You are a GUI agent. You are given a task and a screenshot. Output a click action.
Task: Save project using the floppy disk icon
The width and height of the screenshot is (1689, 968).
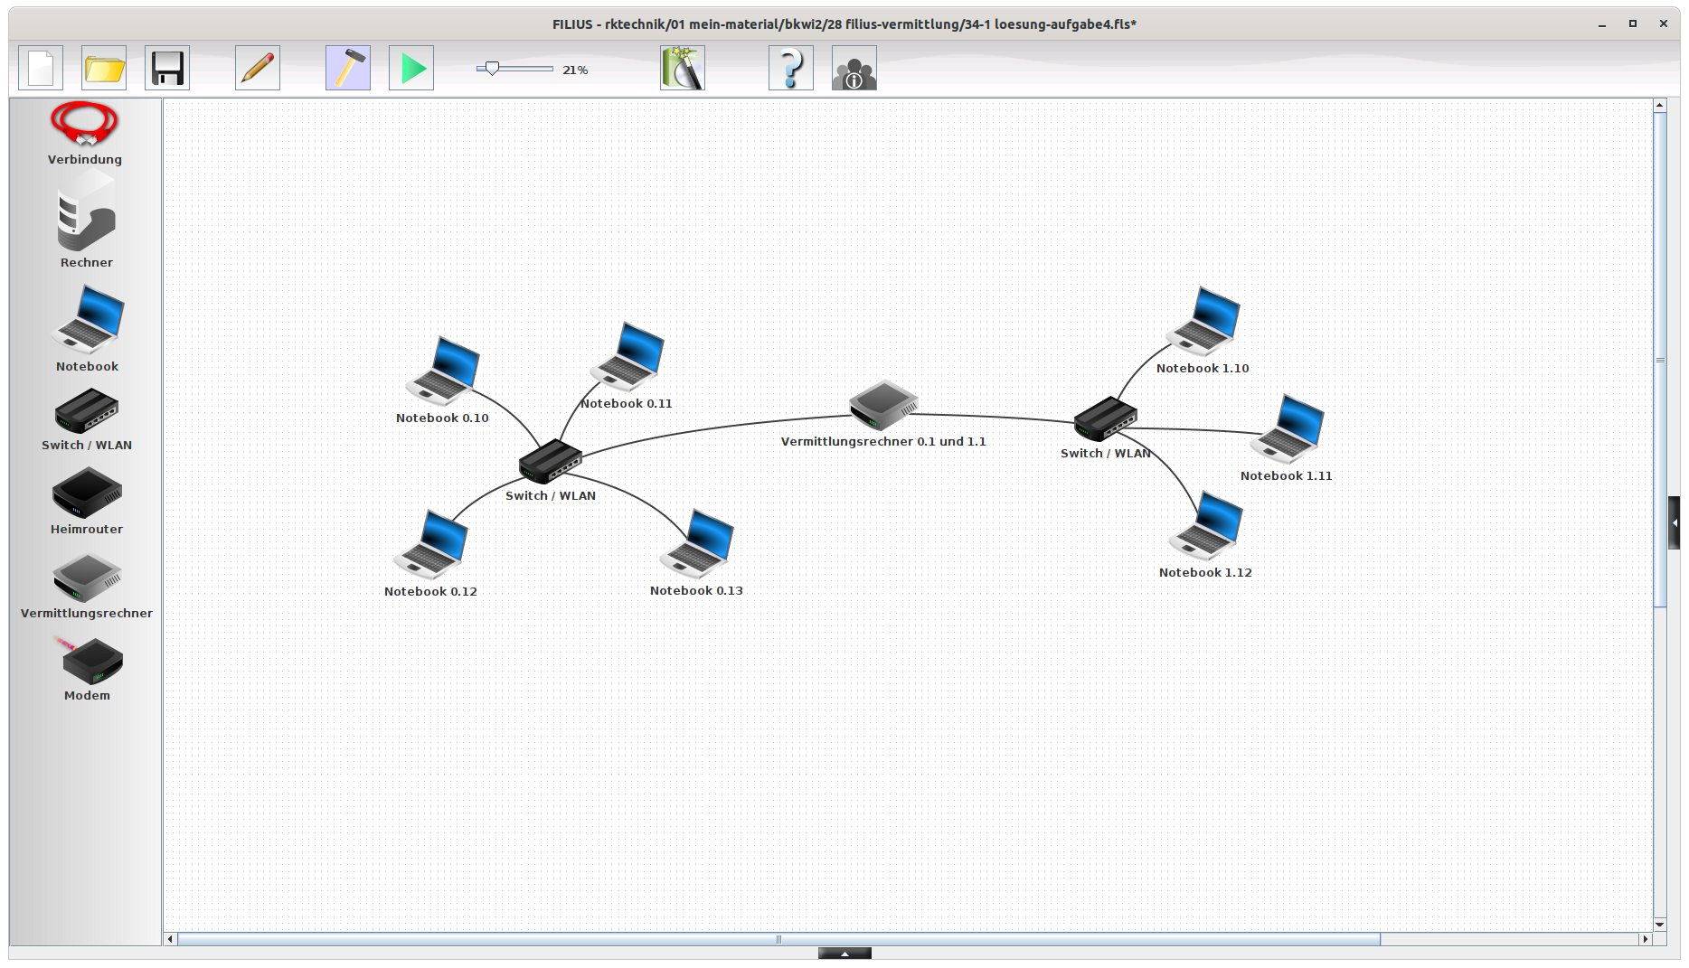pos(167,69)
